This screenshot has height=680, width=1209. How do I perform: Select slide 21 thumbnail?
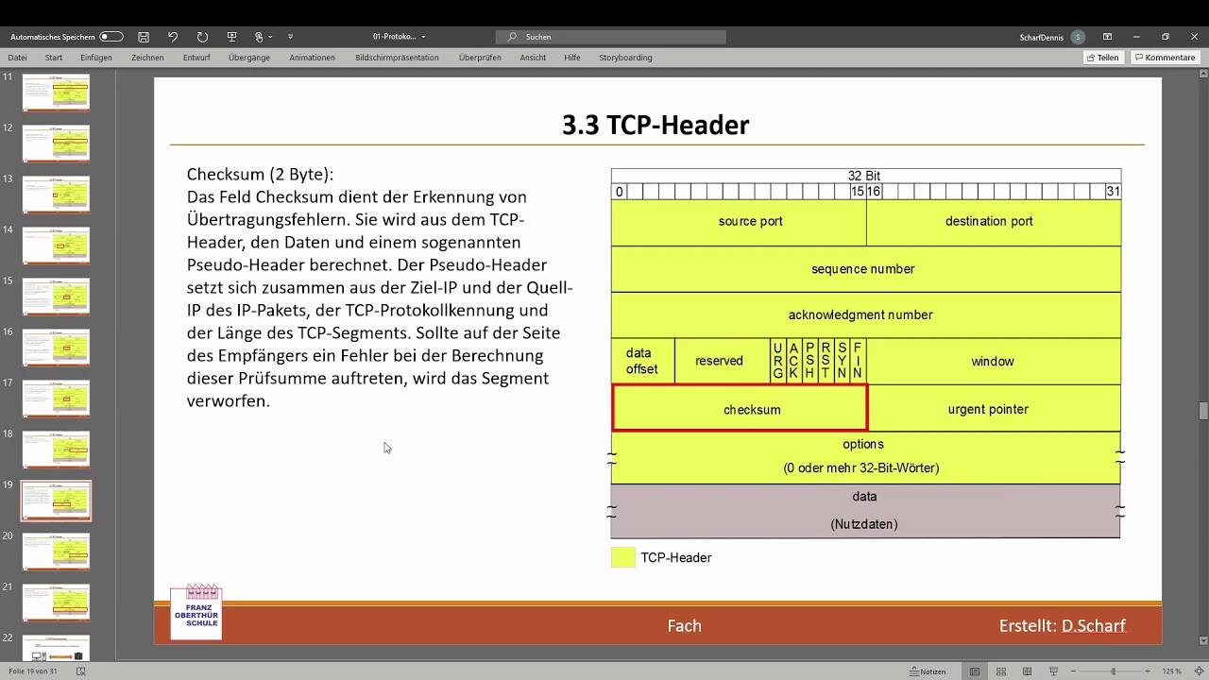[56, 603]
